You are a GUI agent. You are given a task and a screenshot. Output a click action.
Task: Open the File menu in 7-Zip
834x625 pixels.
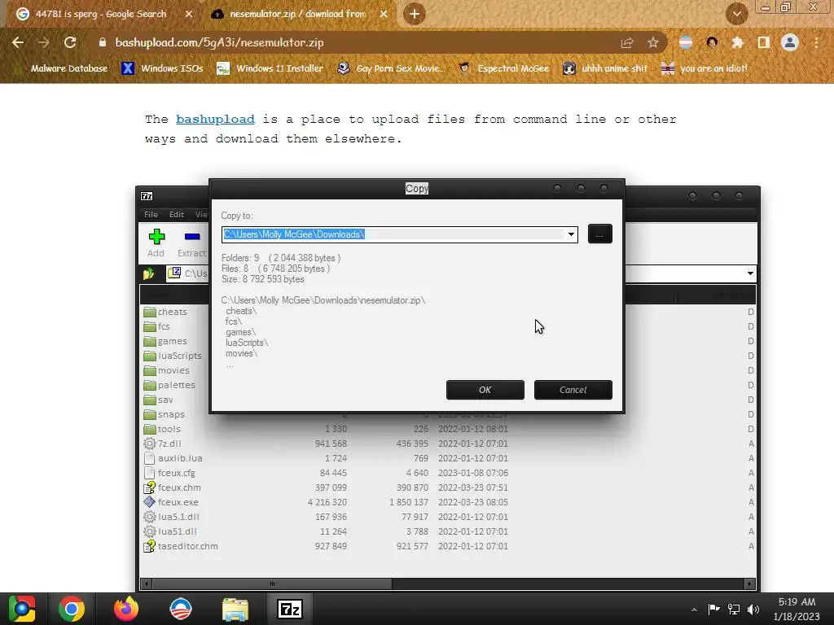(x=151, y=214)
